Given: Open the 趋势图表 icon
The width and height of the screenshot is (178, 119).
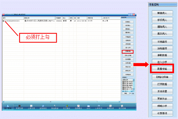Looking at the screenshot, I should (78, 107).
